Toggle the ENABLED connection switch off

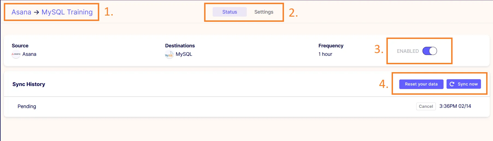(x=430, y=51)
